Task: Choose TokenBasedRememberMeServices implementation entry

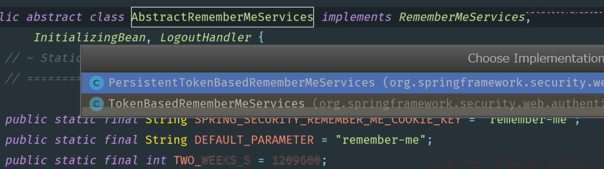Action: click(x=343, y=104)
